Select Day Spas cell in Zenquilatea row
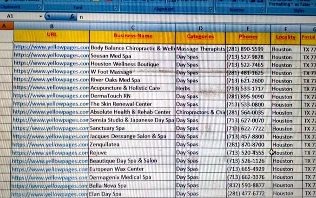 click(200, 144)
